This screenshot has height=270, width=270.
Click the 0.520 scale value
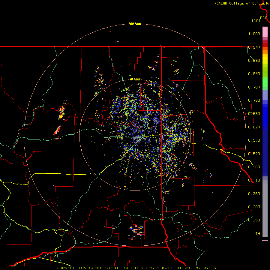254,154
